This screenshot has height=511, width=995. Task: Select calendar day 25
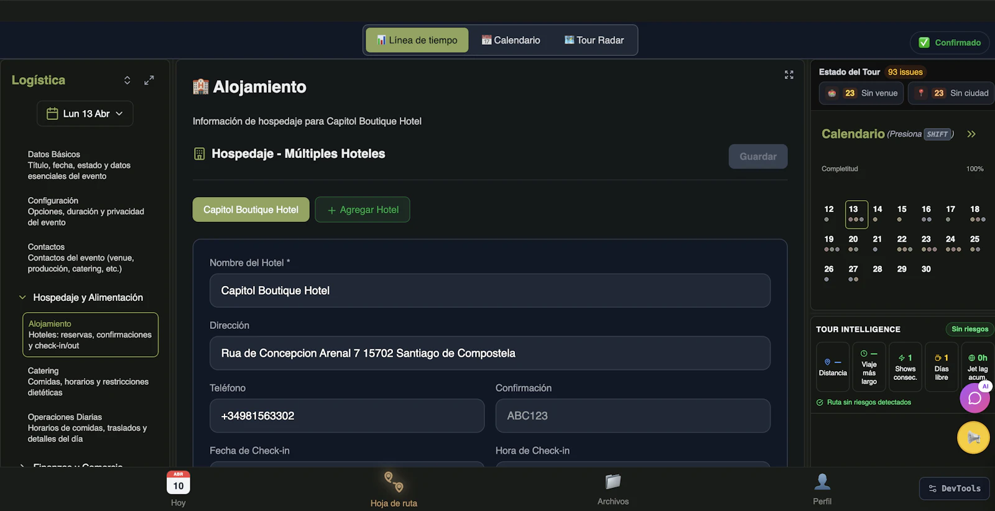975,244
